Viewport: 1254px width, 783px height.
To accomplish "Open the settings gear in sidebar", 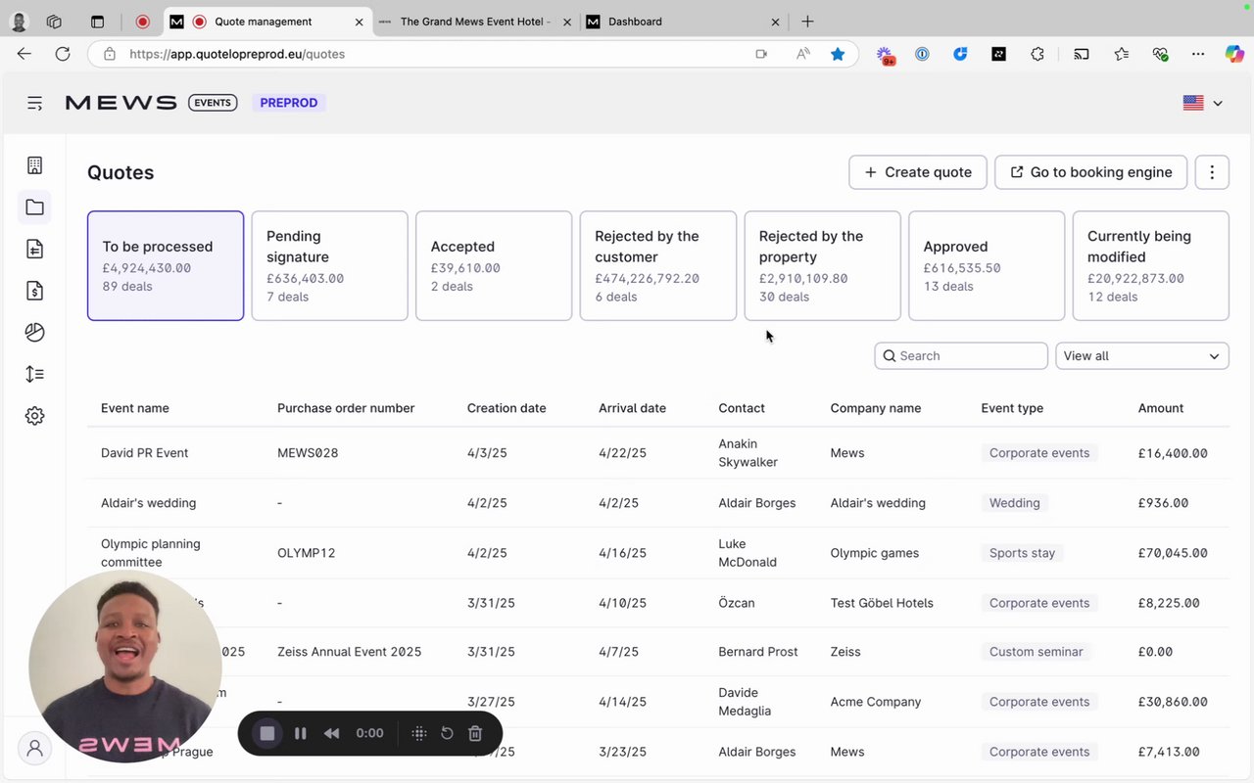I will [x=34, y=416].
